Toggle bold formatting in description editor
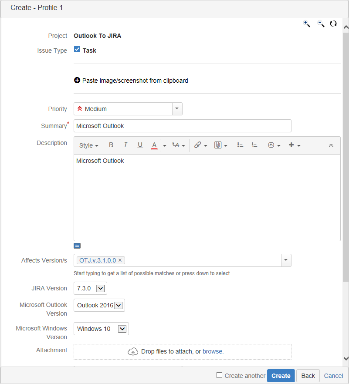The image size is (349, 384). click(x=111, y=145)
